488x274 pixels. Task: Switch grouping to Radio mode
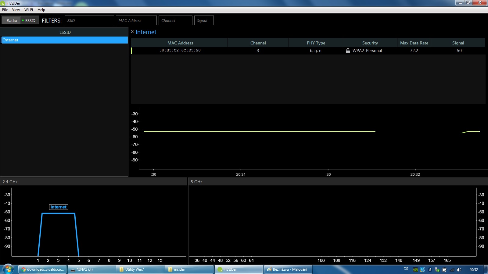(12, 20)
